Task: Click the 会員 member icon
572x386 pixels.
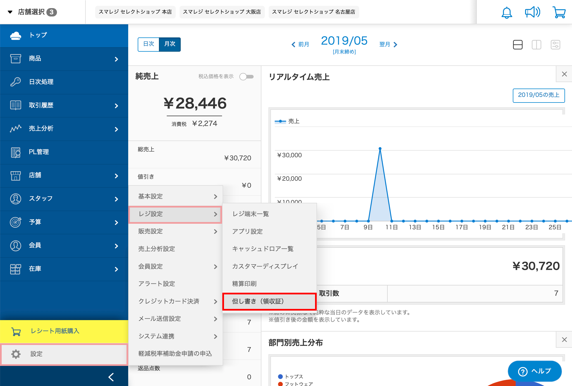Action: coord(16,246)
